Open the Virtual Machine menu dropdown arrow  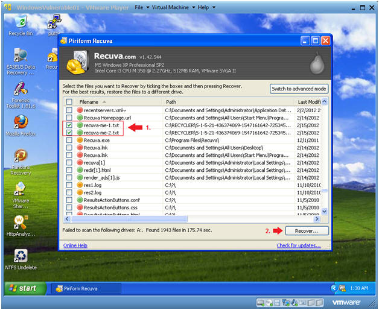point(194,7)
